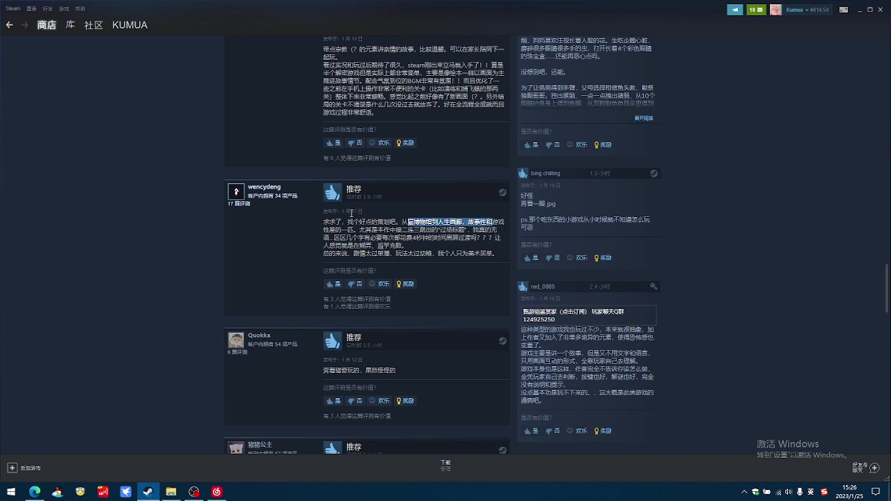891x501 pixels.
Task: Click Steam logo icon on Quokka's review
Action: (503, 340)
